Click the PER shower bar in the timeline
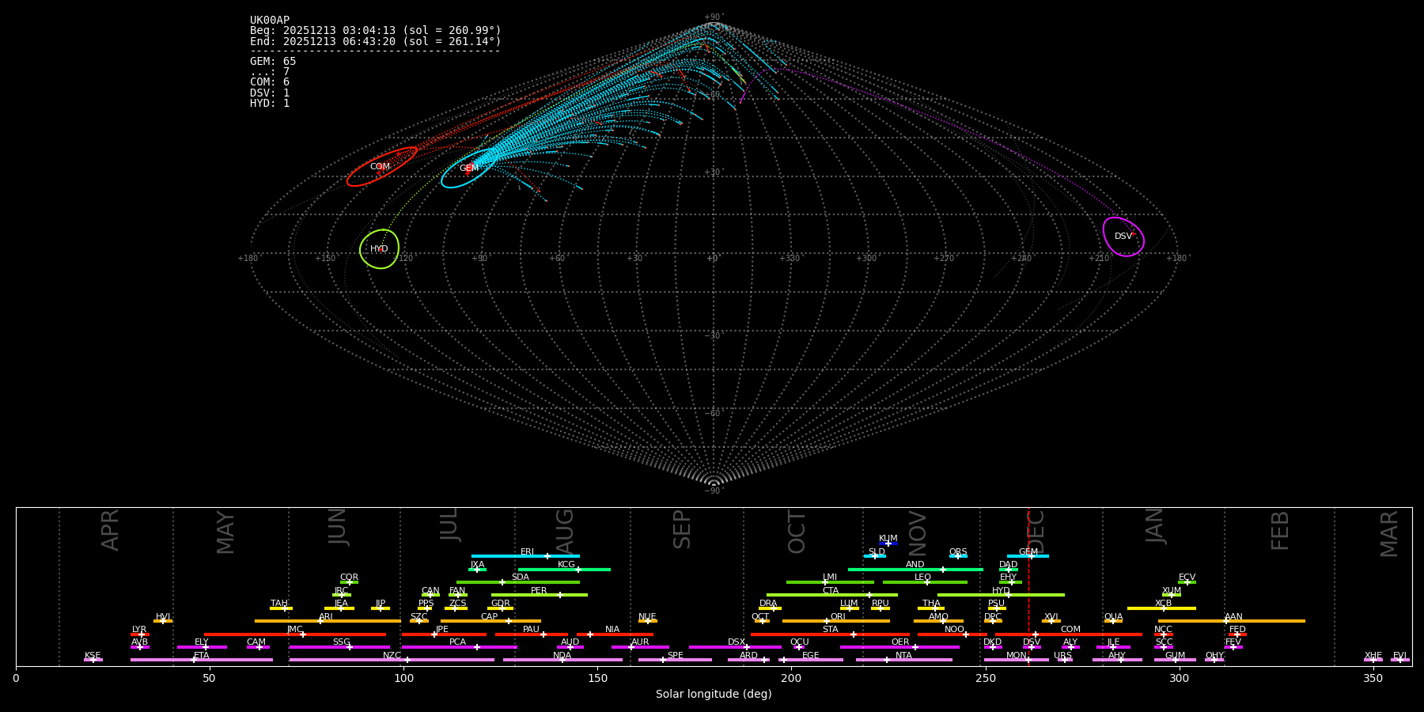The width and height of the screenshot is (1424, 712). (539, 595)
